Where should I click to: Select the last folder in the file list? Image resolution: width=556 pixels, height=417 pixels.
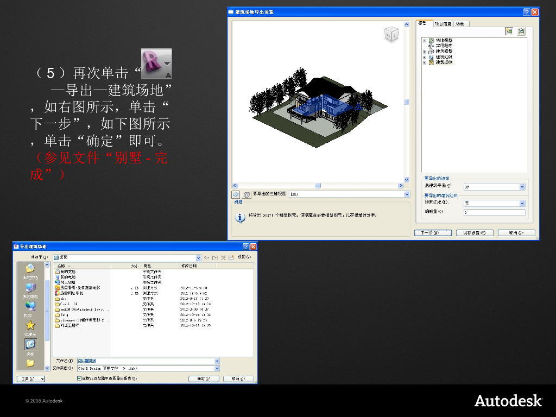coord(67,326)
